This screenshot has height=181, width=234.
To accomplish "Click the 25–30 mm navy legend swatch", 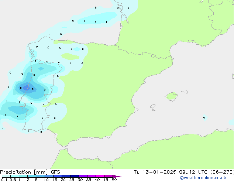I will pyautogui.click(x=75, y=176).
